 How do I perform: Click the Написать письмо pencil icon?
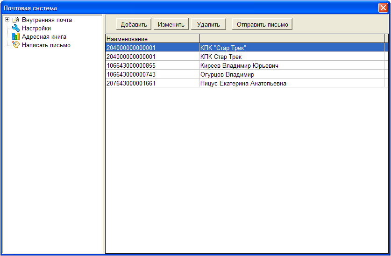tap(15, 45)
